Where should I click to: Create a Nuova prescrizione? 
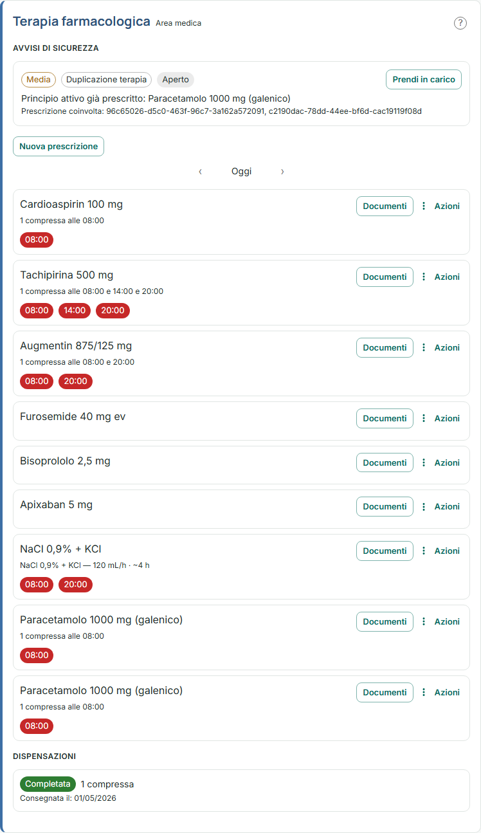coord(59,146)
